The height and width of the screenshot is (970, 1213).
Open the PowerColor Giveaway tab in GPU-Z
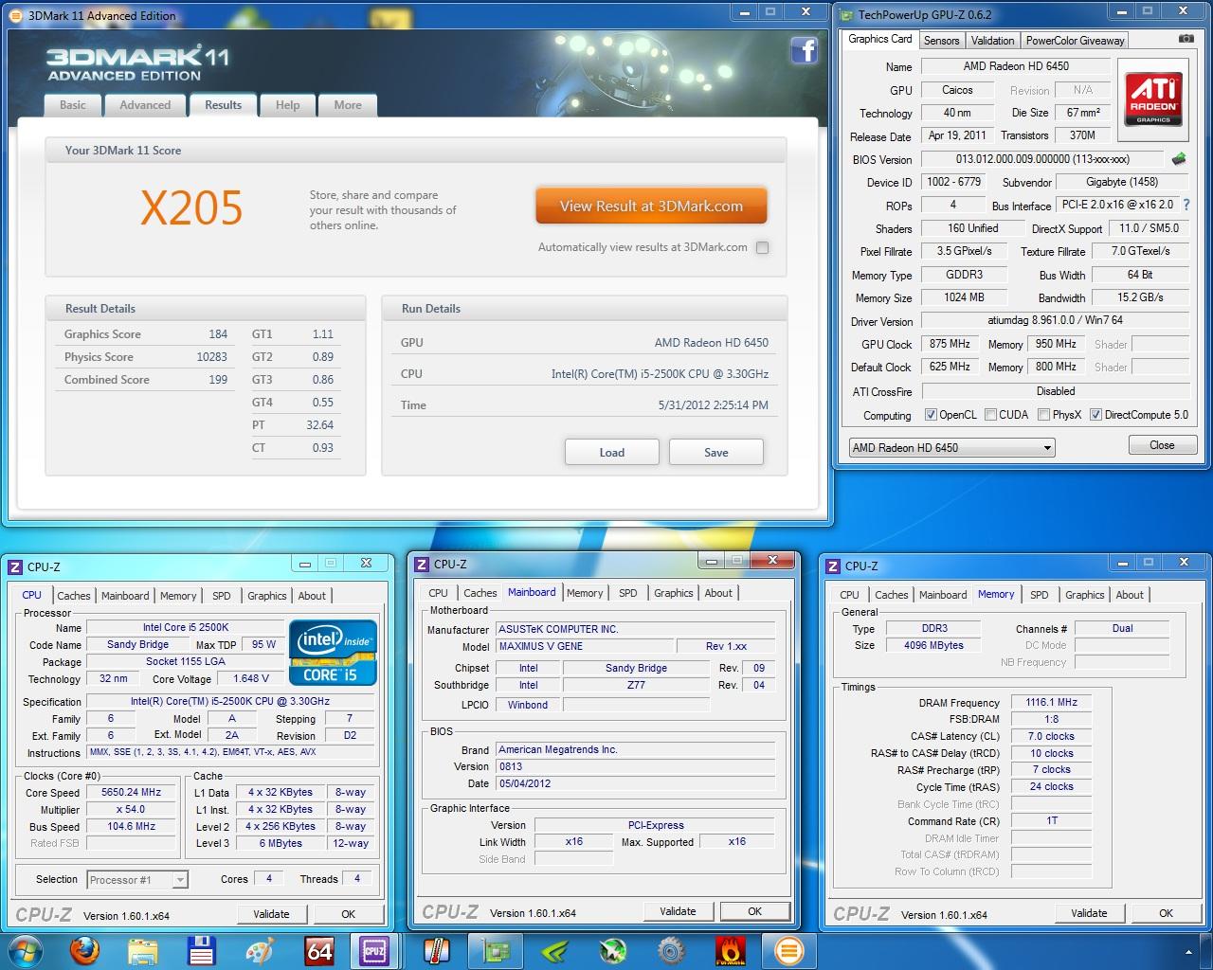click(1075, 41)
